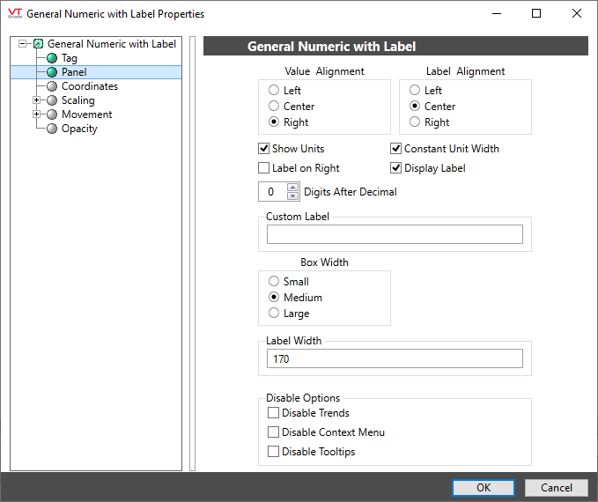The width and height of the screenshot is (598, 502).
Task: Set Label Alignment to Left
Action: pos(415,90)
